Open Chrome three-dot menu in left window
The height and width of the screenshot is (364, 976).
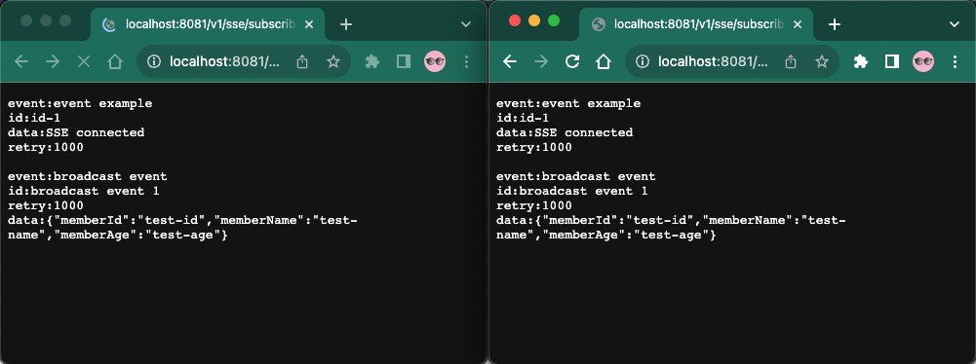pos(466,61)
